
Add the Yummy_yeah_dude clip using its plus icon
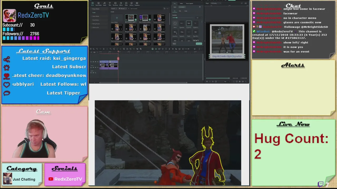[164, 20]
